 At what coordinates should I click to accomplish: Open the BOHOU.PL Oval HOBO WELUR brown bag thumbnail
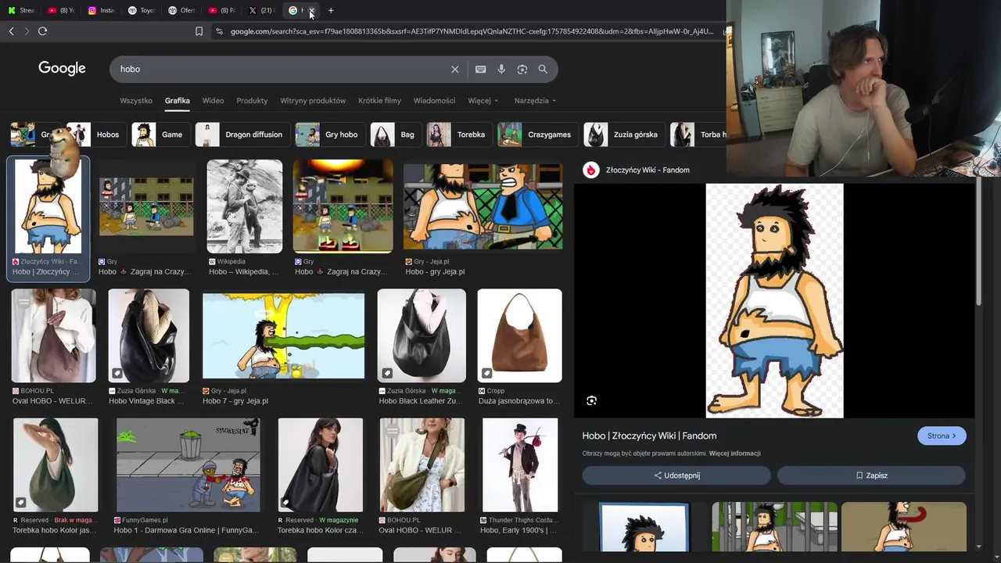point(53,336)
